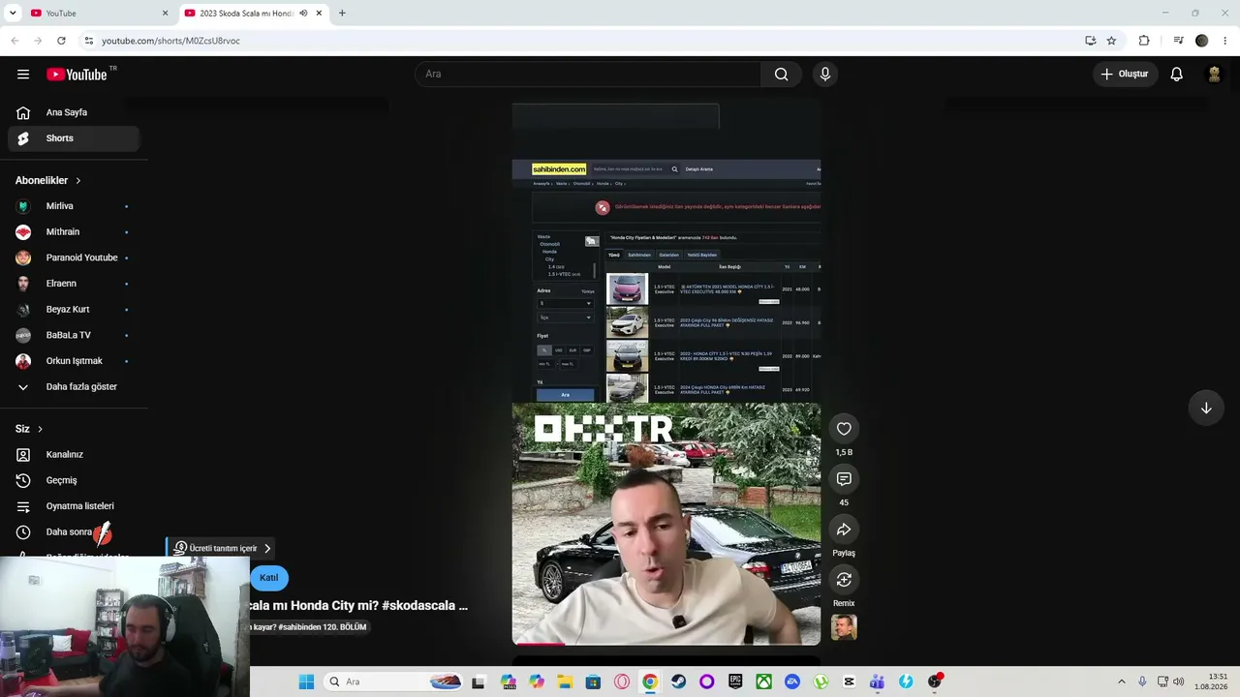Go to Ana Sayfa in the sidebar
Image resolution: width=1240 pixels, height=697 pixels.
click(x=74, y=112)
